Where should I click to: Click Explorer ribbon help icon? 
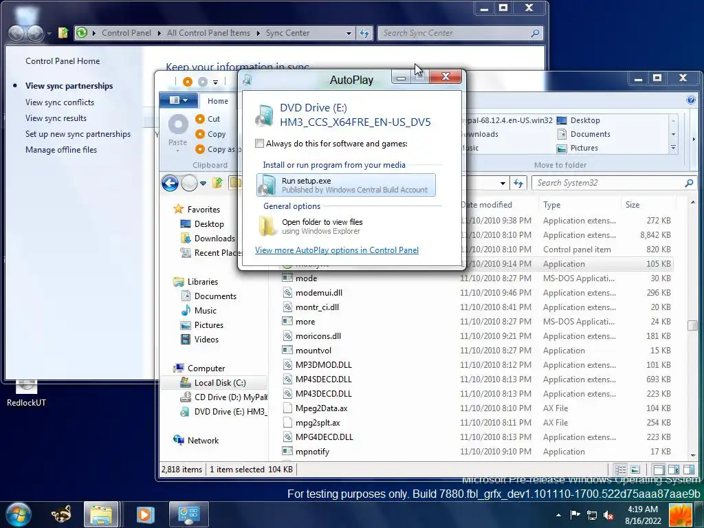(x=691, y=100)
